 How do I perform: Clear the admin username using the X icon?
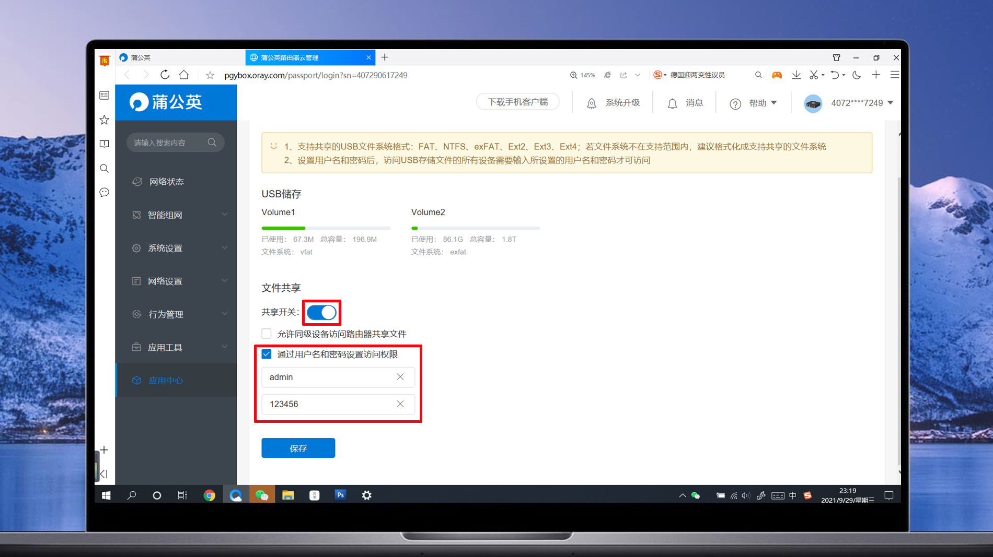point(400,377)
